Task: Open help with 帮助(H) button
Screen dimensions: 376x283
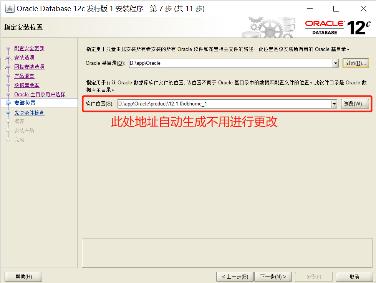Action: coord(23,277)
